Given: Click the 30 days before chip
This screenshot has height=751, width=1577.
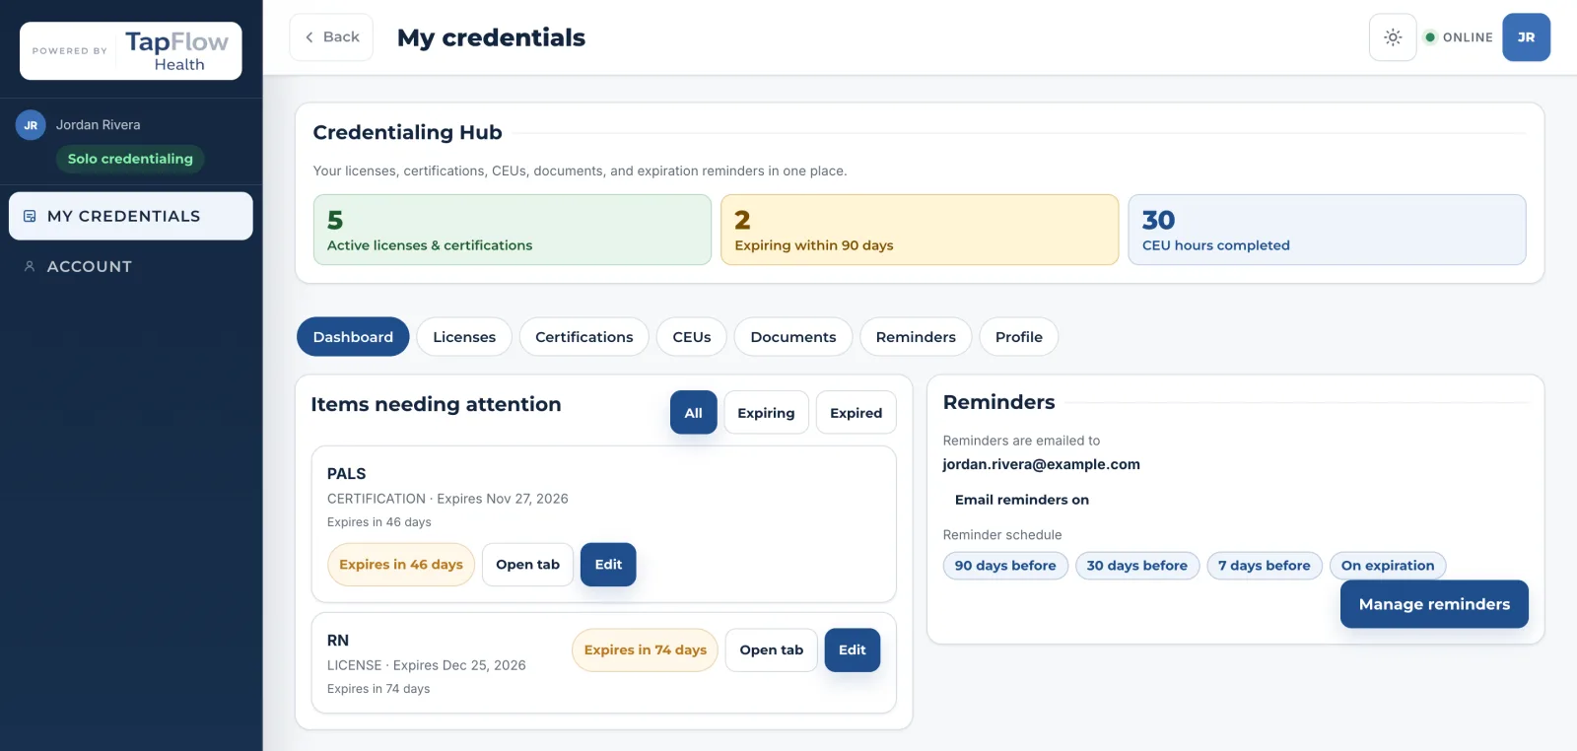Looking at the screenshot, I should click(x=1137, y=566).
